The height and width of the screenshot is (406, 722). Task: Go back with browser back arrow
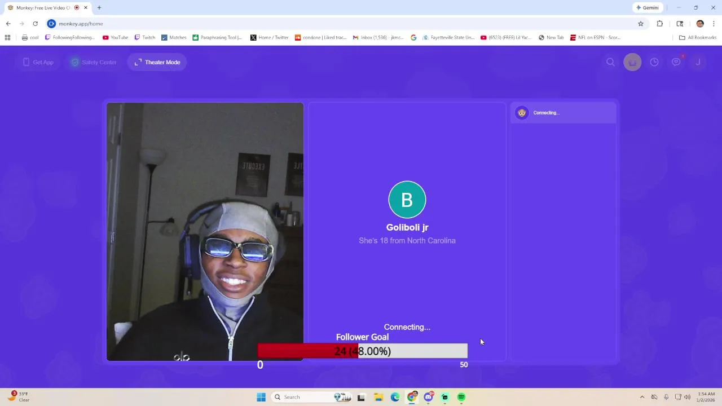(x=8, y=24)
